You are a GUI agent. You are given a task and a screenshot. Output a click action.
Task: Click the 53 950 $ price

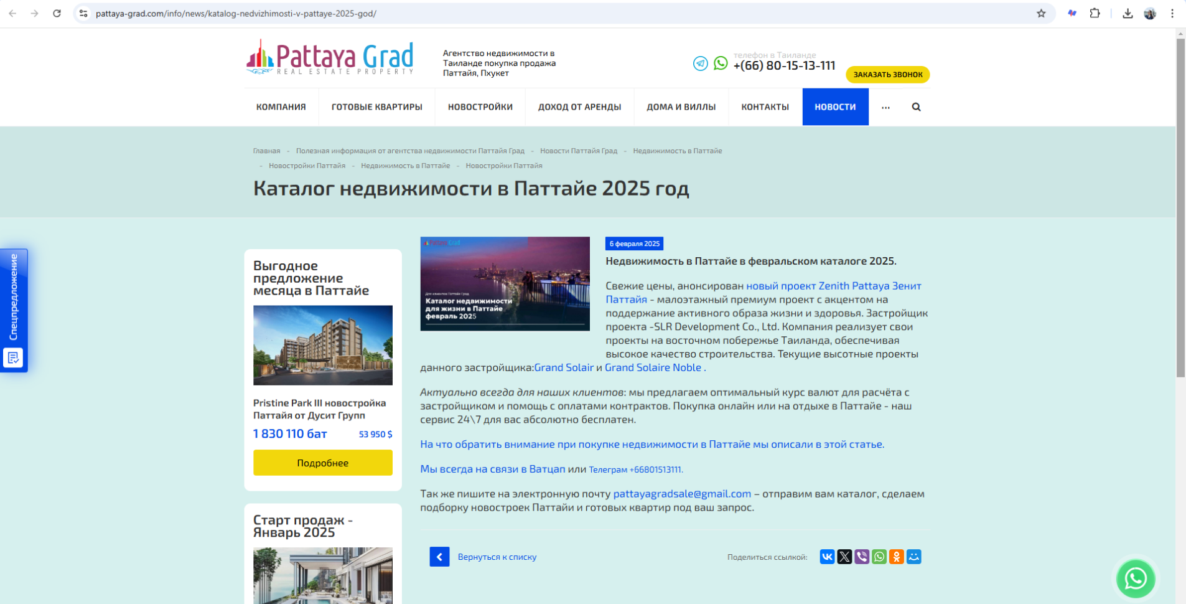375,434
